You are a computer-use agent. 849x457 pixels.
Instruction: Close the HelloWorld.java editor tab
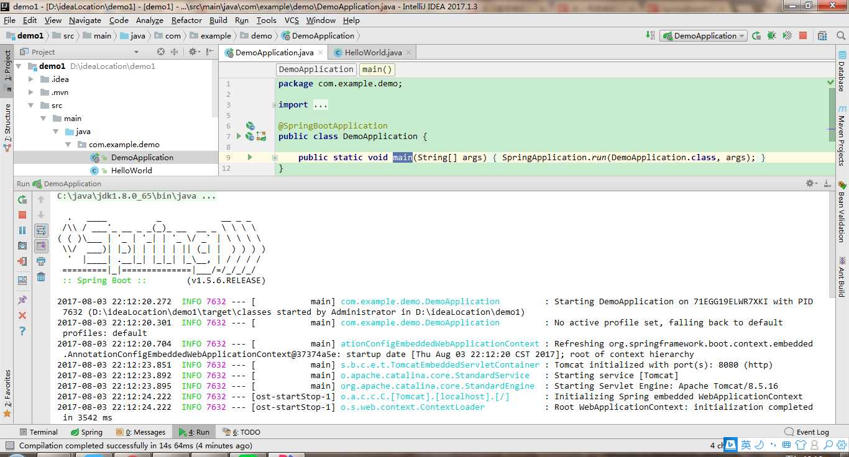(408, 53)
